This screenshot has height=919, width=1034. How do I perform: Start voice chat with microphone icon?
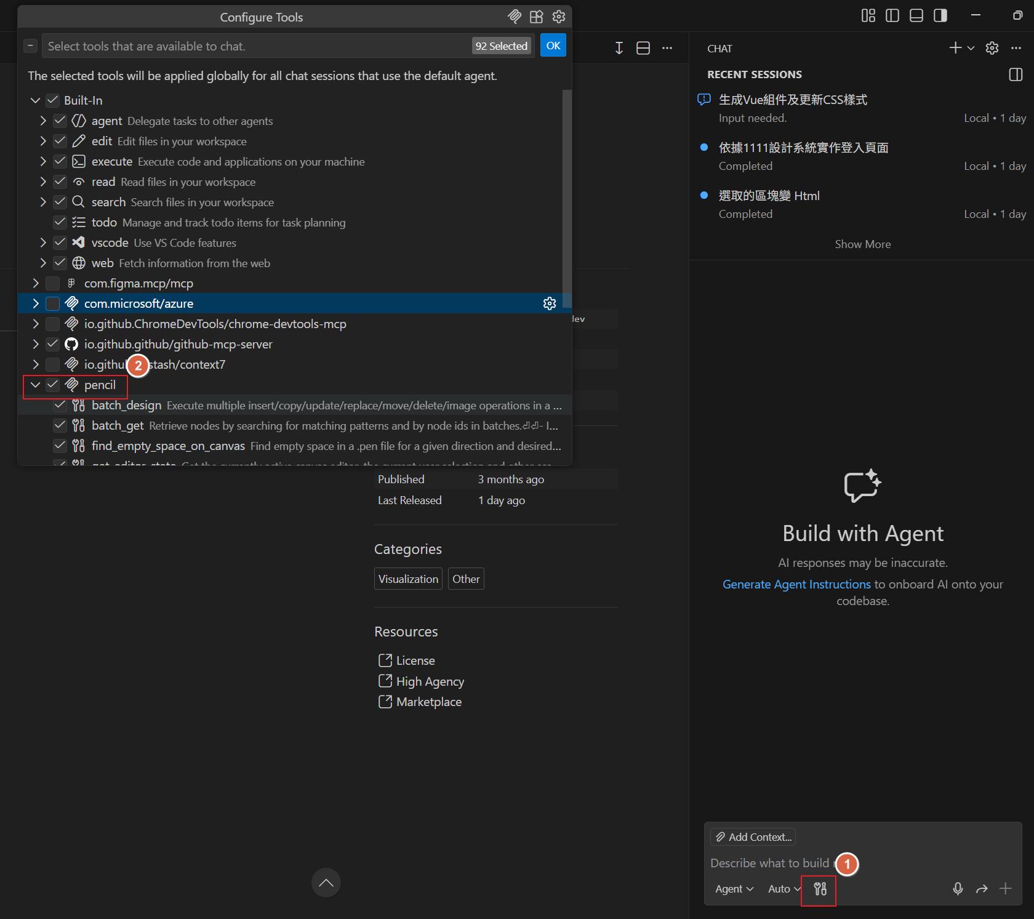click(x=957, y=889)
